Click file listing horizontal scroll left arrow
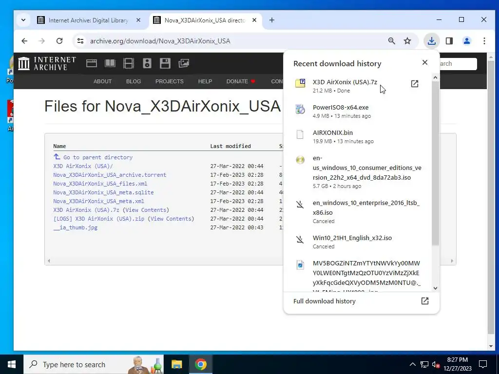 point(49,261)
